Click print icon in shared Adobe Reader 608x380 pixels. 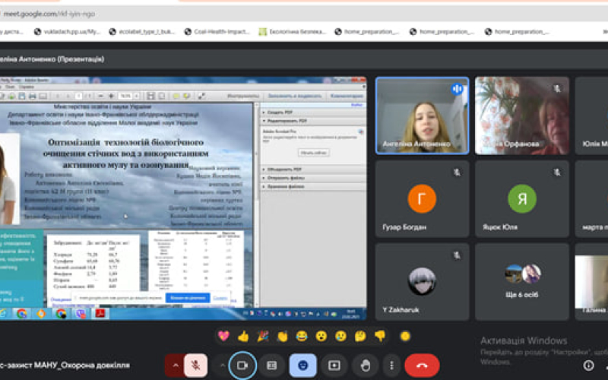pyautogui.click(x=33, y=96)
